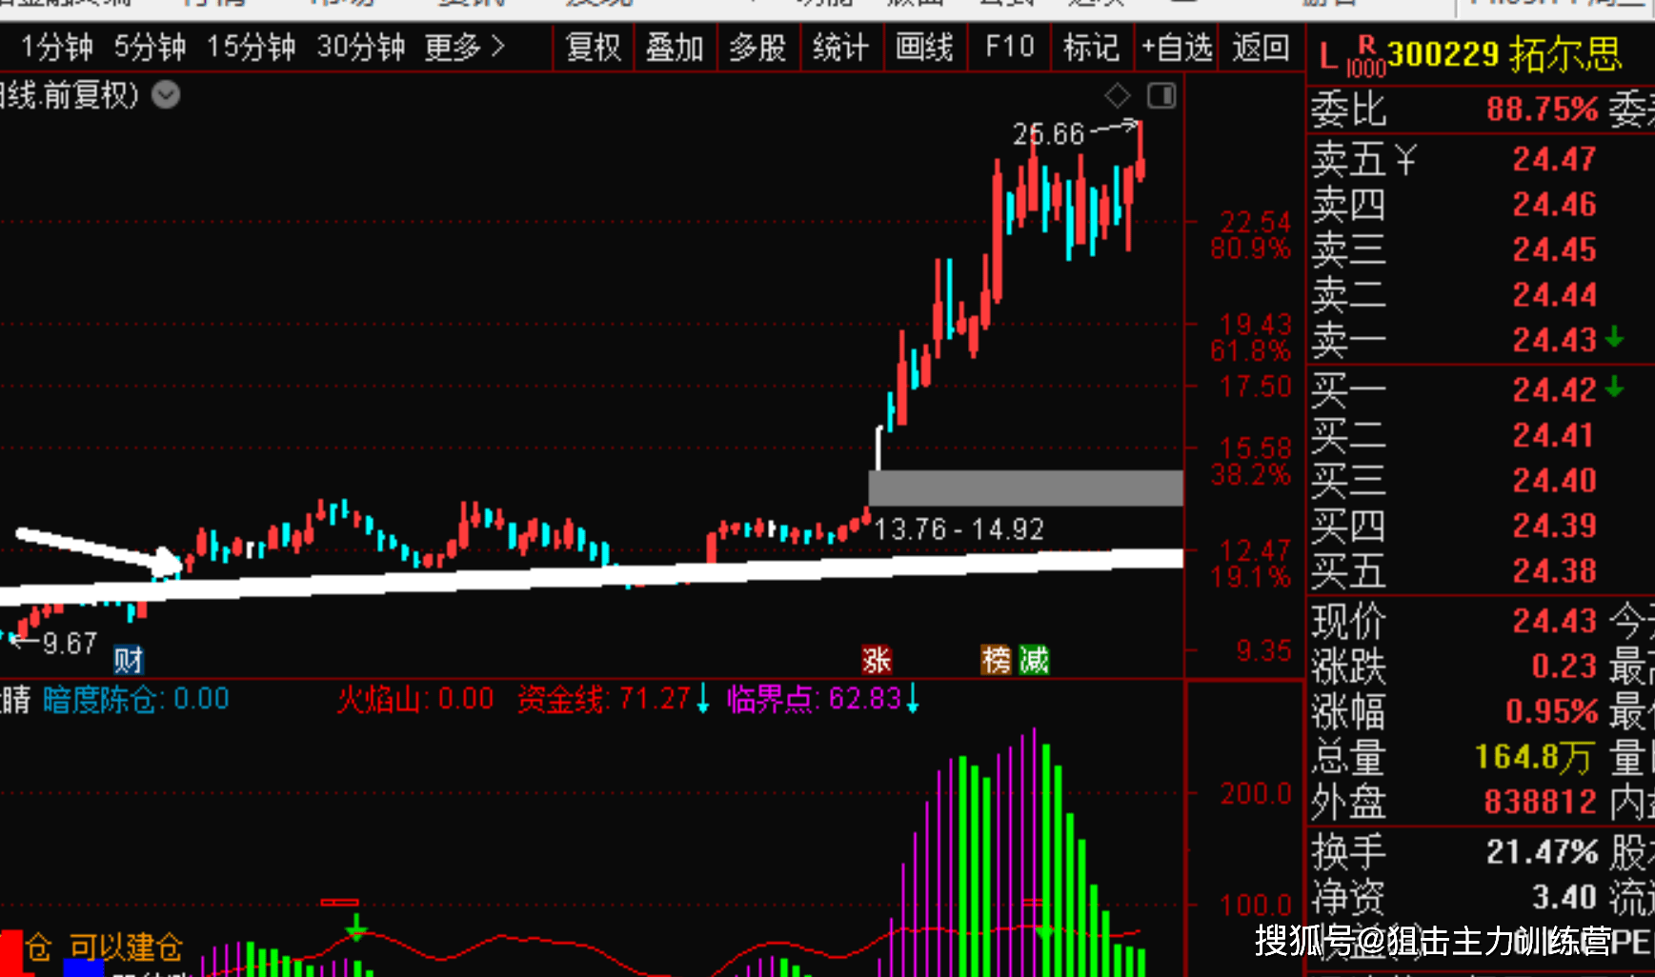Open the 多股 multi-stock view
The width and height of the screenshot is (1655, 977).
(757, 47)
